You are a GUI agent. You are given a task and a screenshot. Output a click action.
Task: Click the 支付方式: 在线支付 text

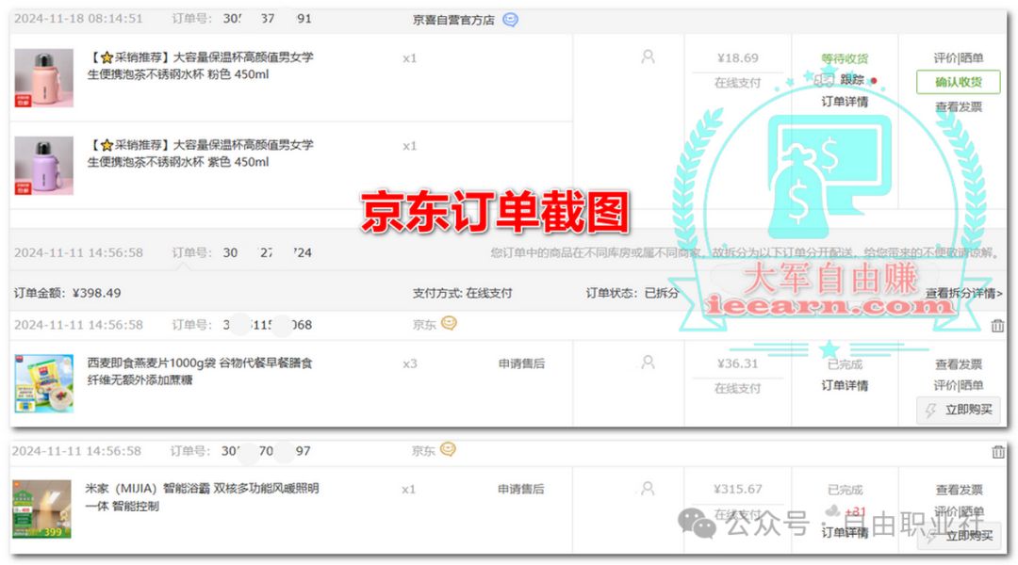tap(462, 293)
